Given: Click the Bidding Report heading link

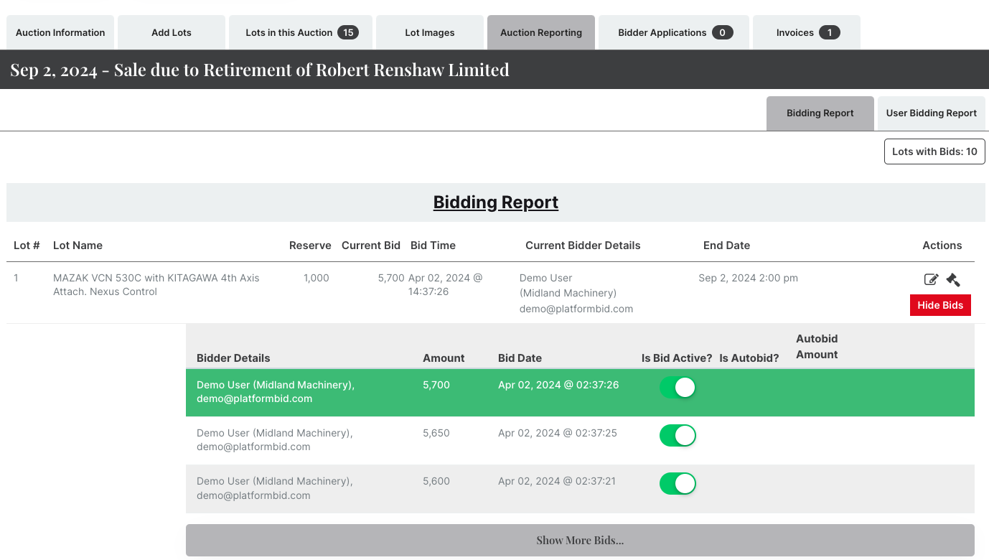Looking at the screenshot, I should pos(496,202).
